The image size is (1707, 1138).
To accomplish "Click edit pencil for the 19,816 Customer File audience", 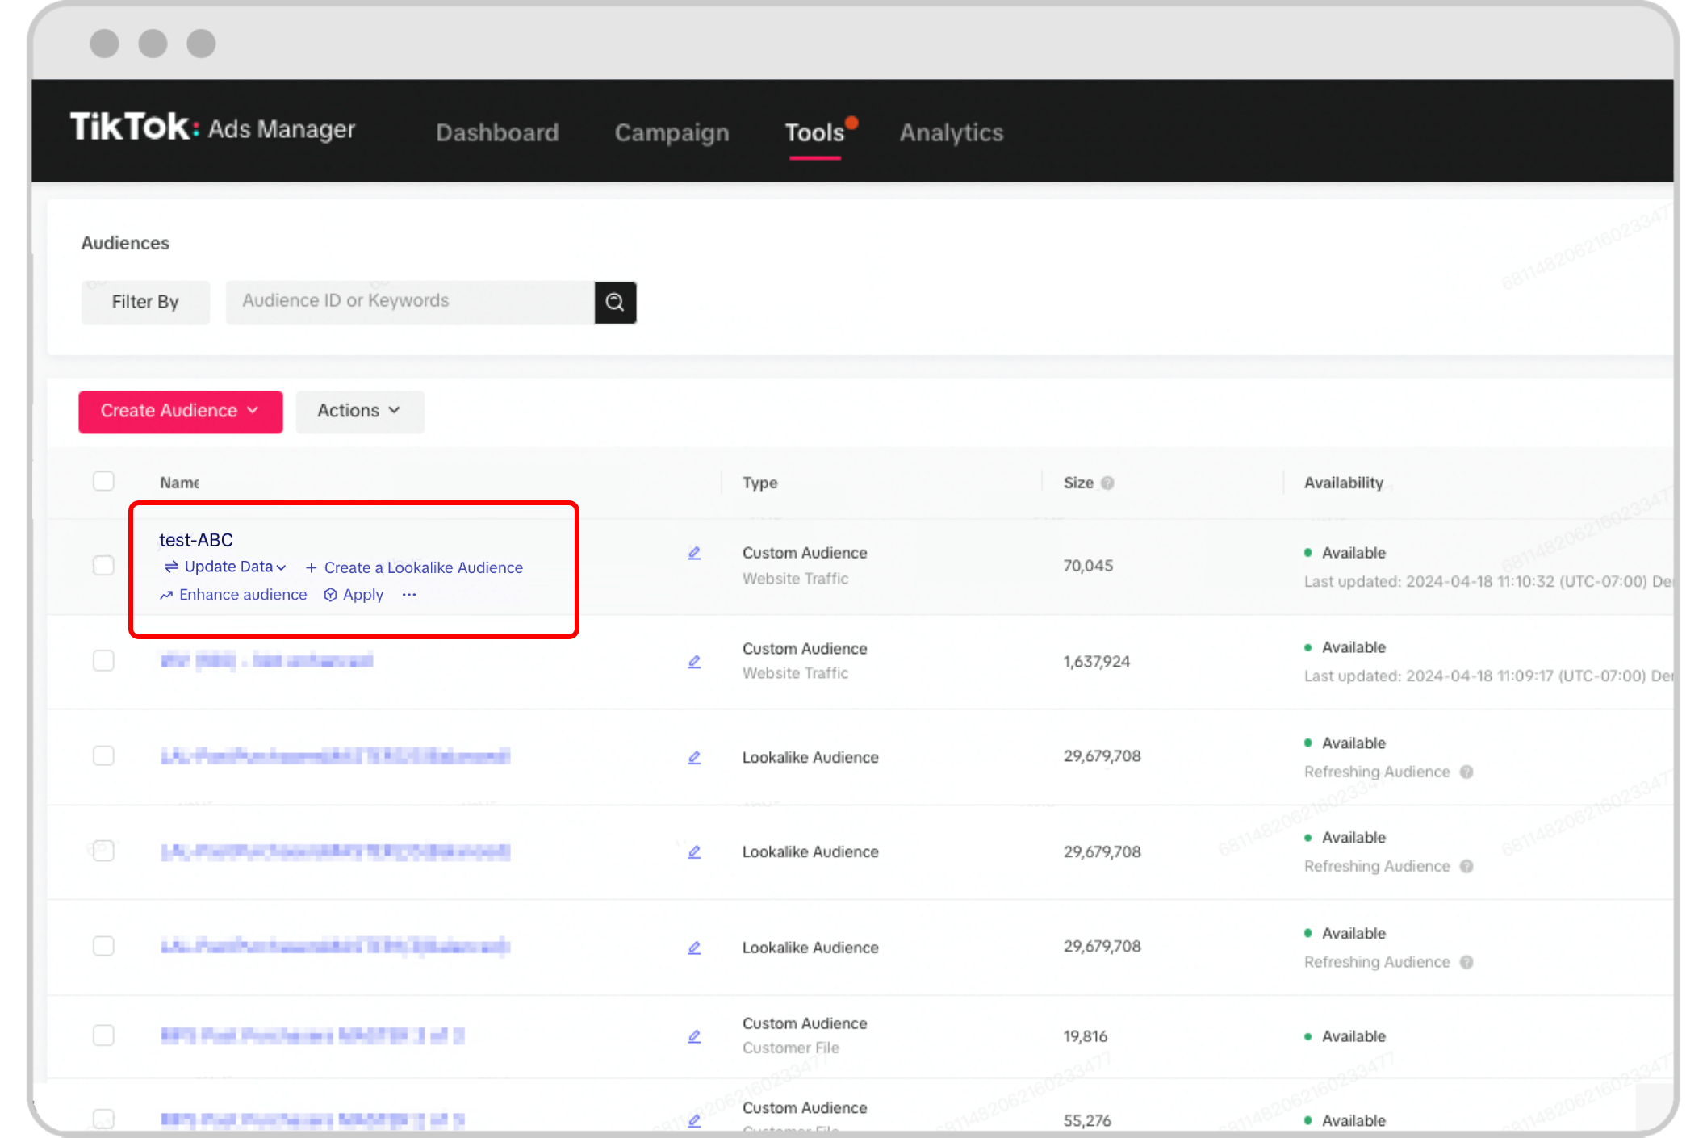I will click(x=694, y=1036).
